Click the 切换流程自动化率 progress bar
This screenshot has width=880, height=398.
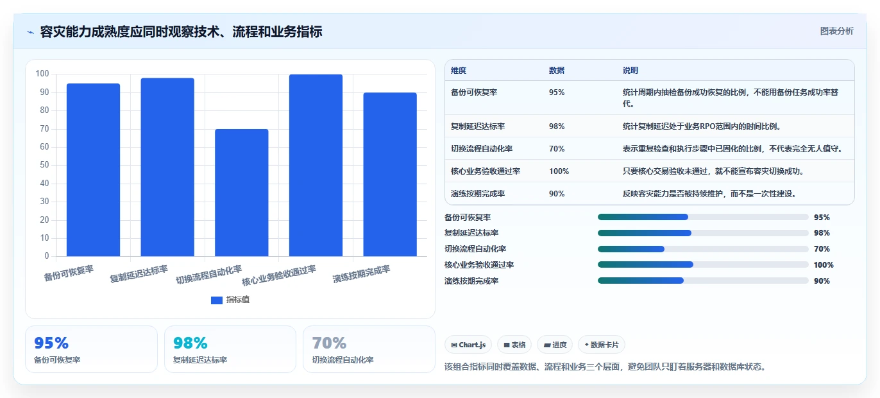tap(703, 249)
